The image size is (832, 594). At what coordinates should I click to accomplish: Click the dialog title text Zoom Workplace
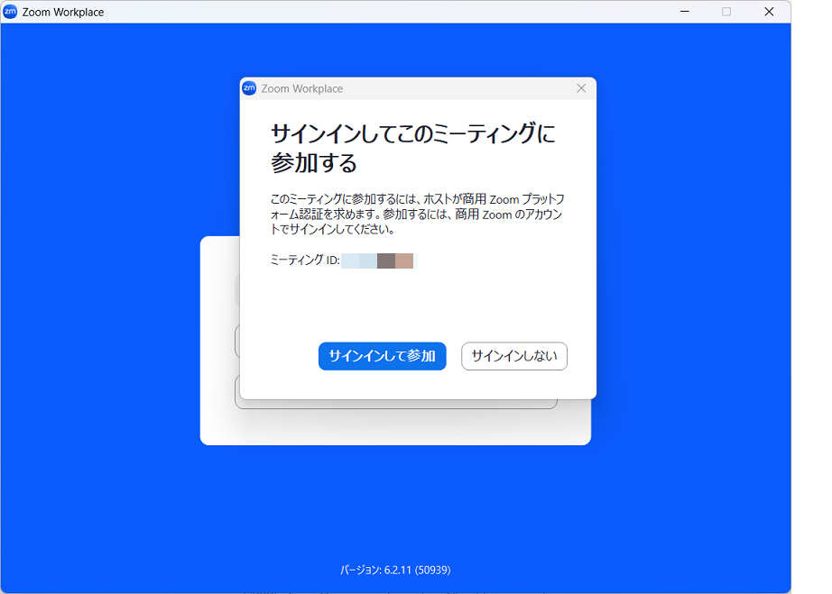click(x=302, y=88)
